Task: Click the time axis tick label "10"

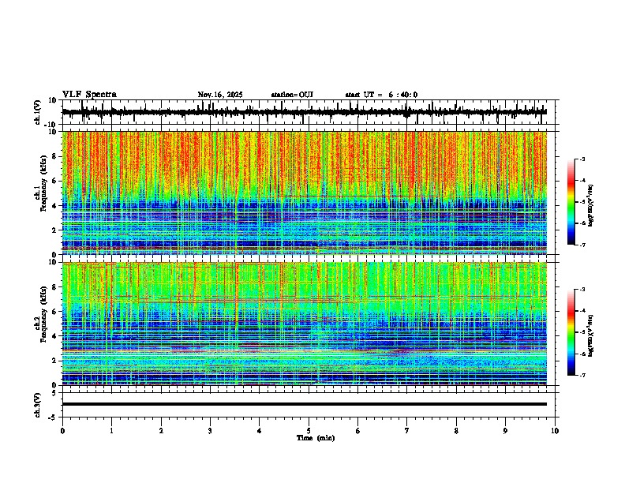Action: (555, 431)
